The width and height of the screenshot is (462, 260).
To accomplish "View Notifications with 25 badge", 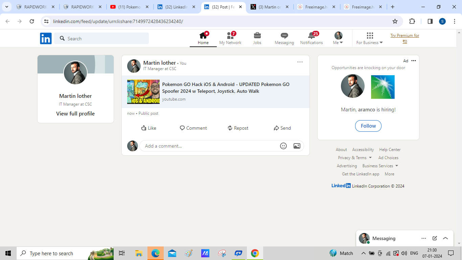I will pyautogui.click(x=311, y=38).
